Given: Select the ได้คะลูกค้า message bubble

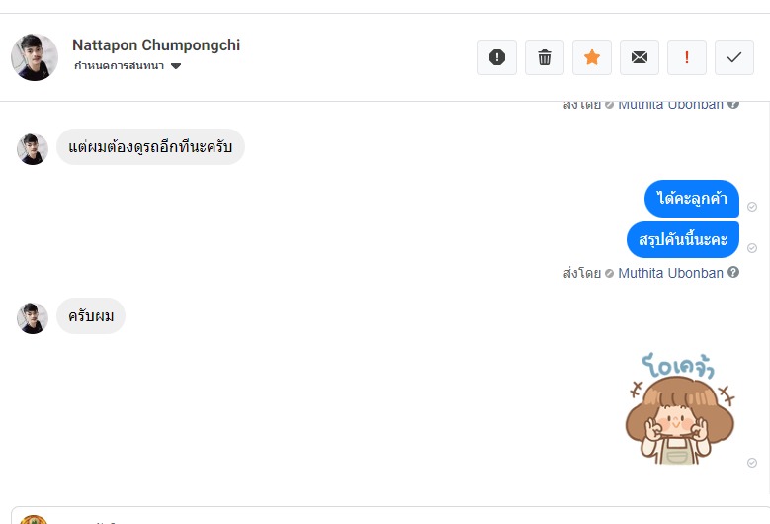Looking at the screenshot, I should pos(691,199).
